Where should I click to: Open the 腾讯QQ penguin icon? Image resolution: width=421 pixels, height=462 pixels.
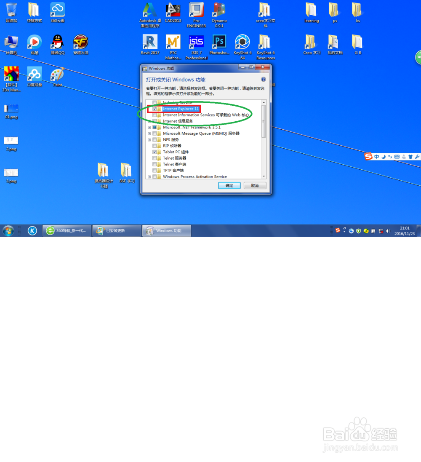click(x=57, y=45)
